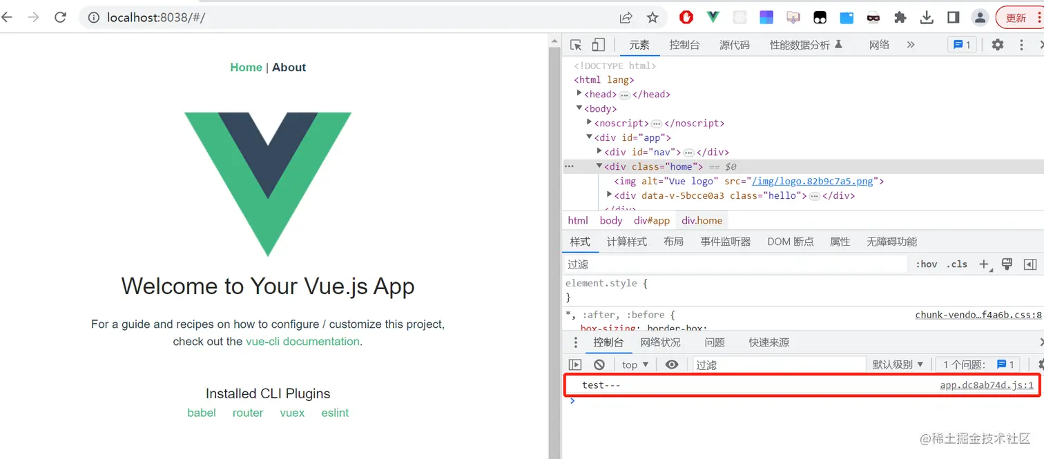Show the console sidebar icon
The height and width of the screenshot is (459, 1044).
coord(575,364)
